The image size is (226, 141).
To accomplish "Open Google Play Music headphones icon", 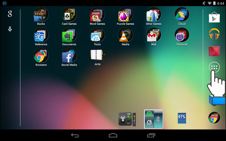I will click(214, 34).
